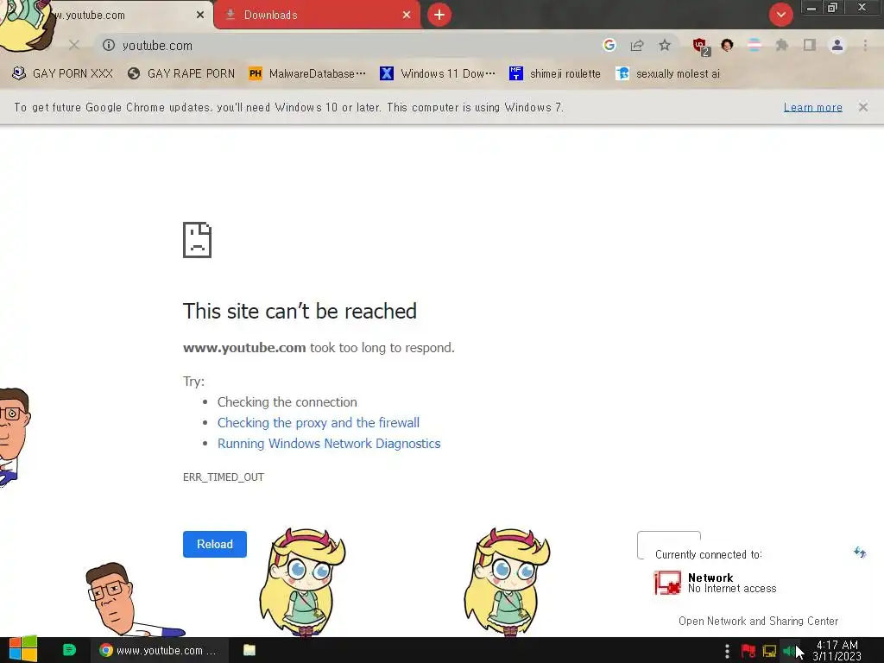
Task: Open the clock showing 4:17 AM
Action: (x=837, y=651)
